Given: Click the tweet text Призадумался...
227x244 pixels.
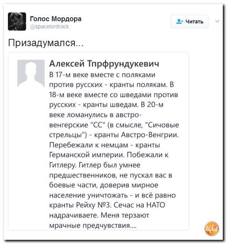Looking at the screenshot, I should point(46,42).
